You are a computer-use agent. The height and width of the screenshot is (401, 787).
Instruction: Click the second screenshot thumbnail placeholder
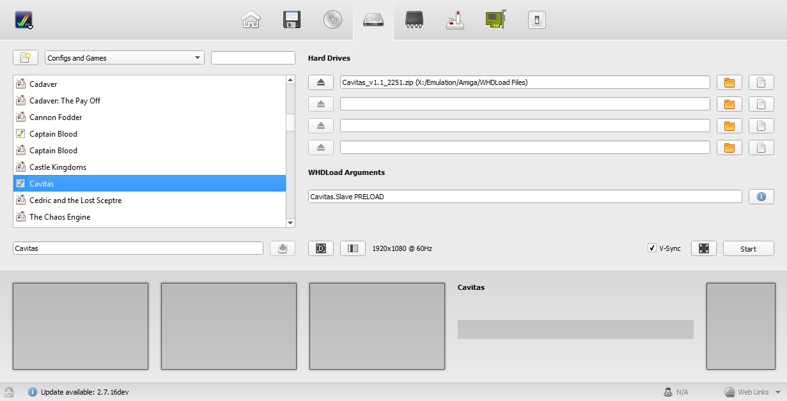[x=229, y=326]
